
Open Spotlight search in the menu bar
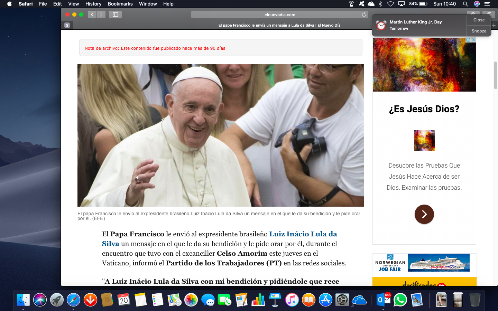(465, 4)
